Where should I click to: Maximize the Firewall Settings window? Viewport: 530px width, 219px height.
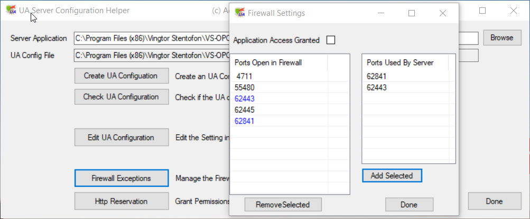(412, 13)
